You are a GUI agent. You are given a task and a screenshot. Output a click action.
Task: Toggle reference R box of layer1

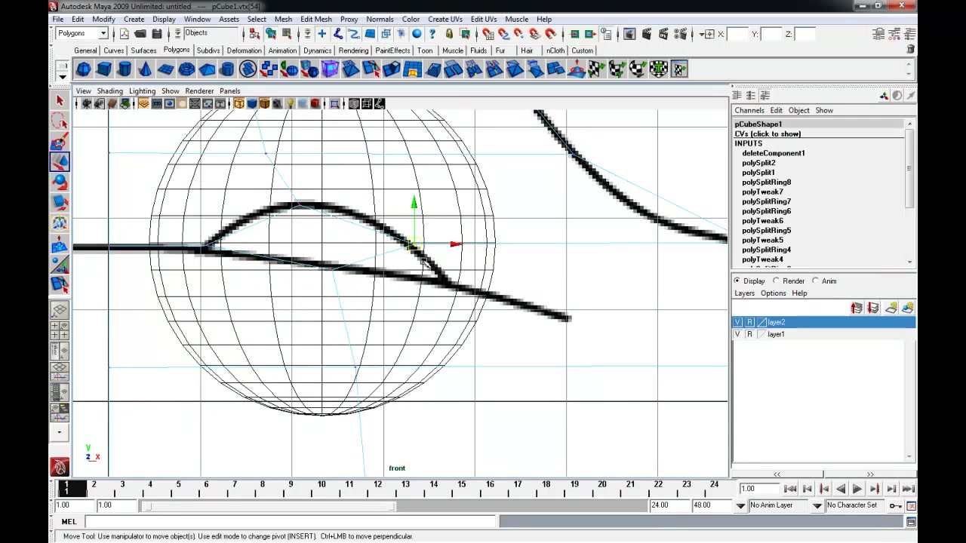[x=749, y=334]
